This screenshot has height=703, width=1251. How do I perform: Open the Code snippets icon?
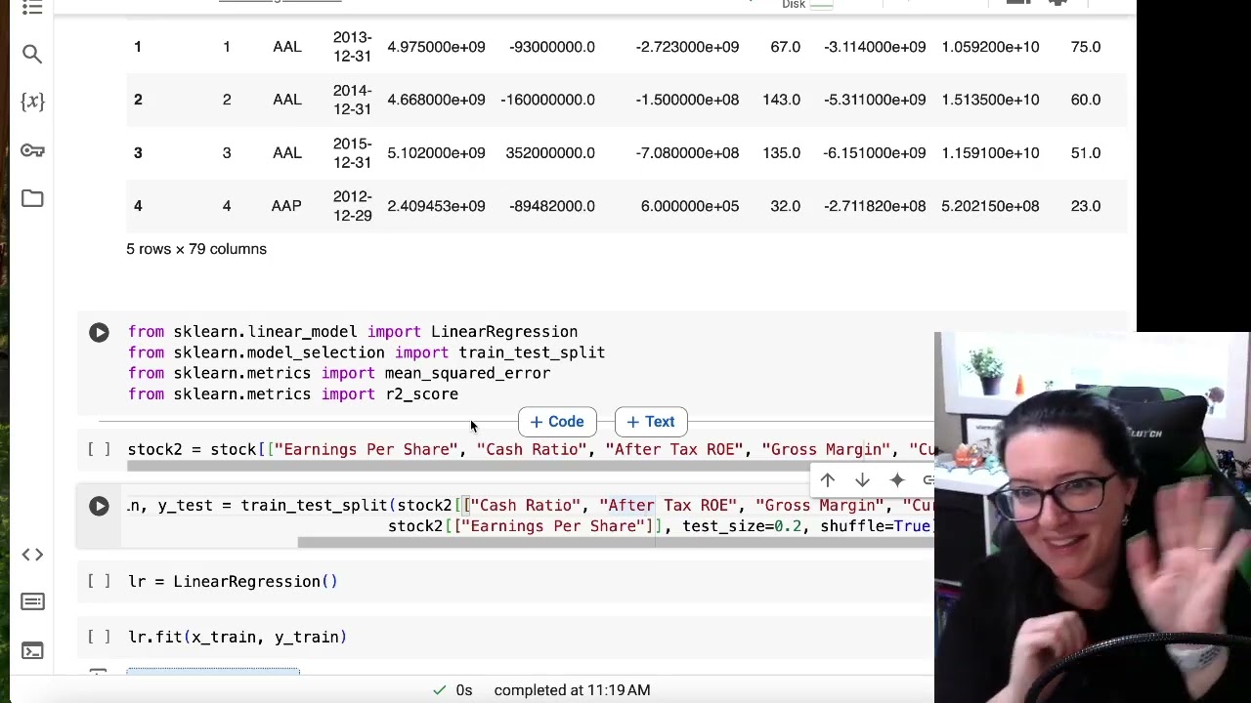pyautogui.click(x=32, y=555)
